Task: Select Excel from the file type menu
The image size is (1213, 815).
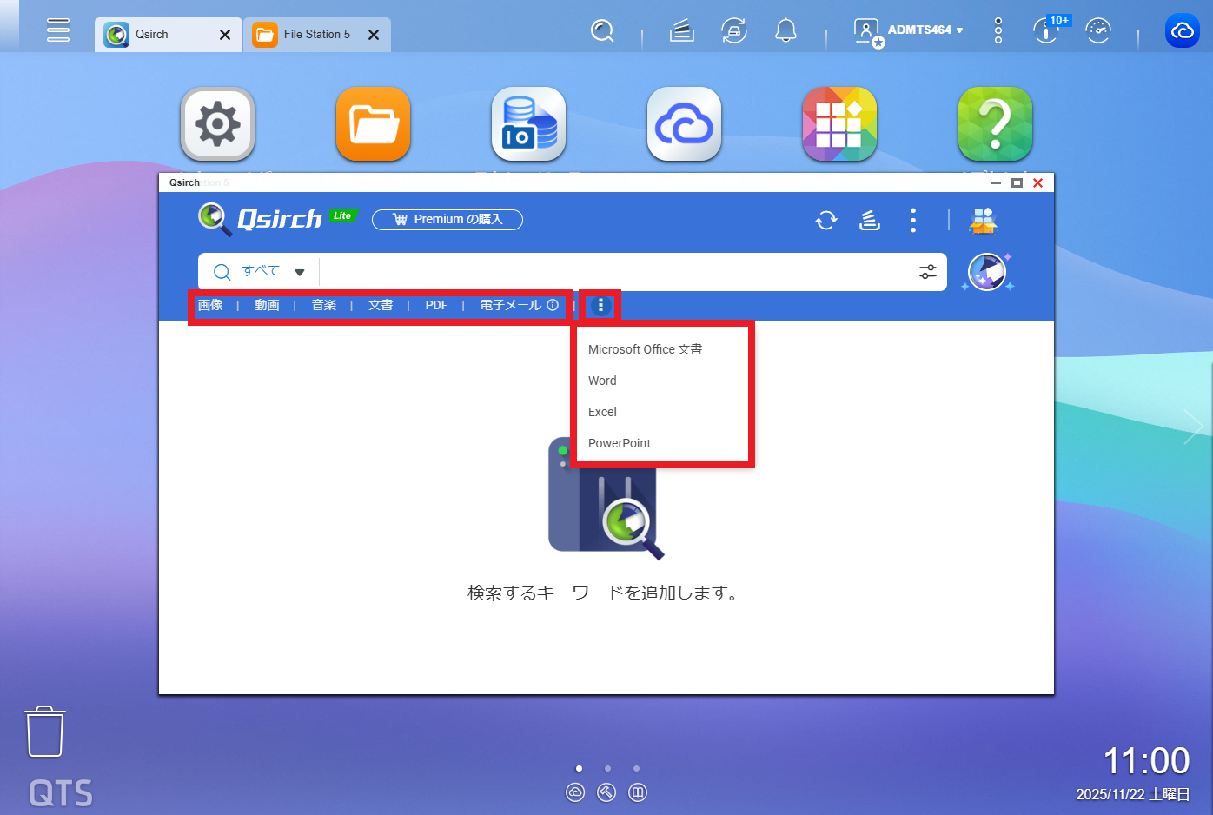Action: click(x=602, y=412)
